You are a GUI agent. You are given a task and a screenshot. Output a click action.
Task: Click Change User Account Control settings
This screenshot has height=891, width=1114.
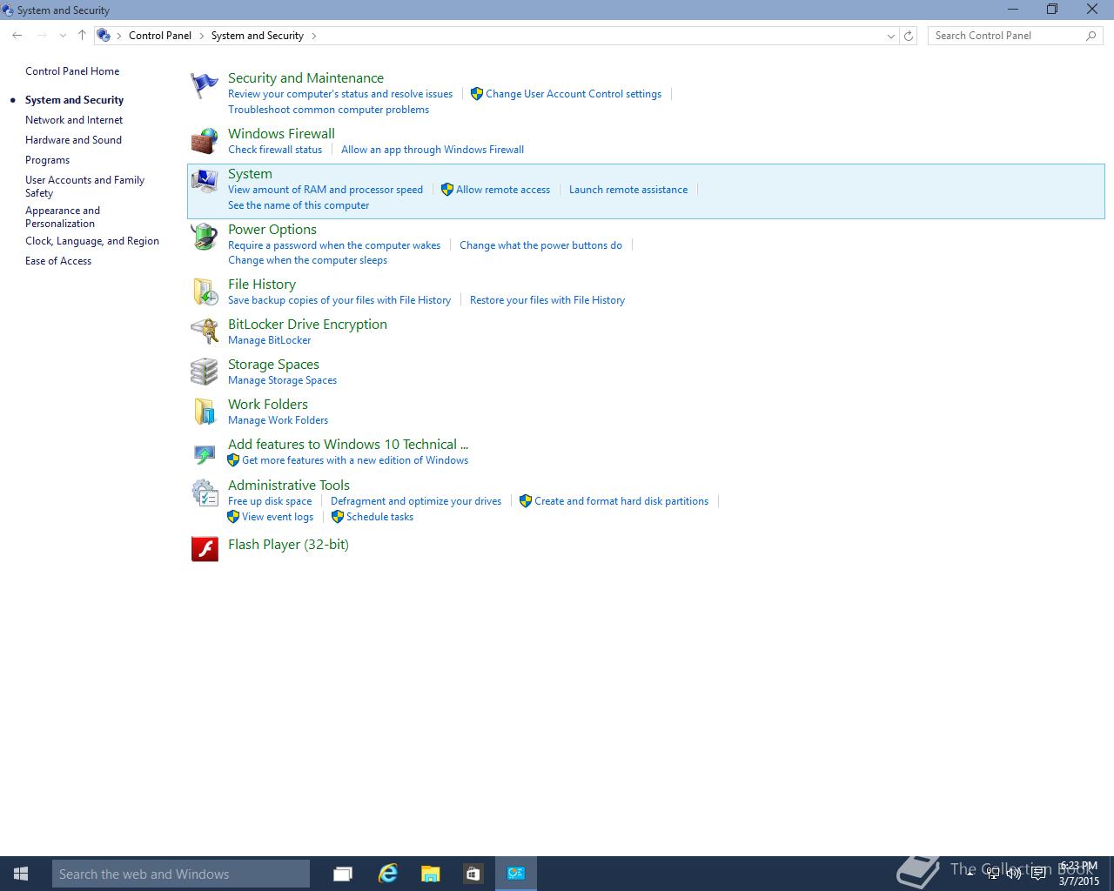574,94
